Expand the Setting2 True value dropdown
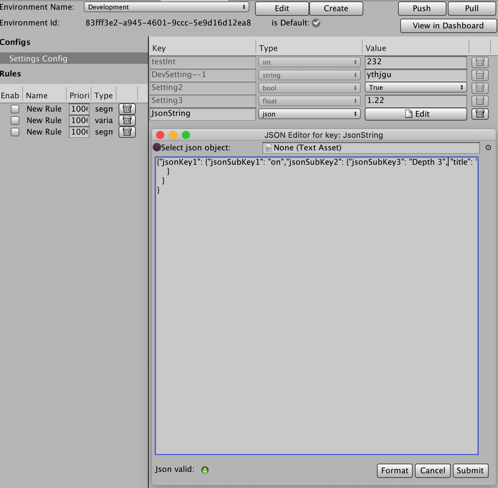498x488 pixels. click(x=416, y=88)
